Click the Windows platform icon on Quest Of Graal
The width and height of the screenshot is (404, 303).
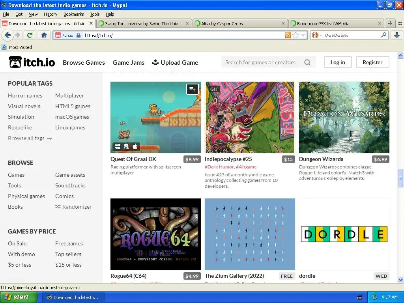click(117, 147)
